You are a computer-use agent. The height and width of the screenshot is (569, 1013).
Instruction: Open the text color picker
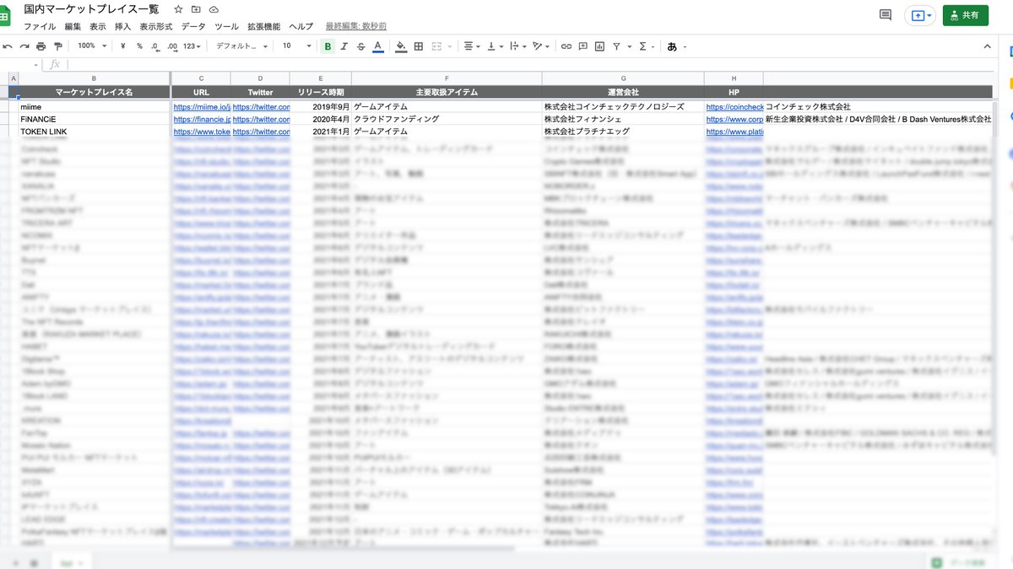click(x=377, y=46)
